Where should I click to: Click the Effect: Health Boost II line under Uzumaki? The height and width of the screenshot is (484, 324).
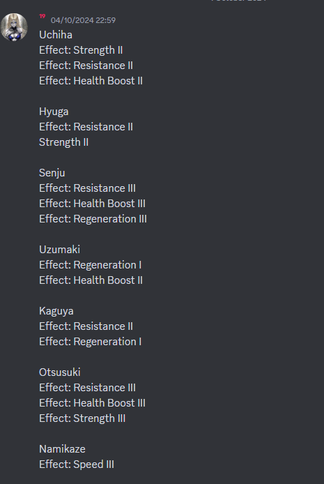pos(91,280)
